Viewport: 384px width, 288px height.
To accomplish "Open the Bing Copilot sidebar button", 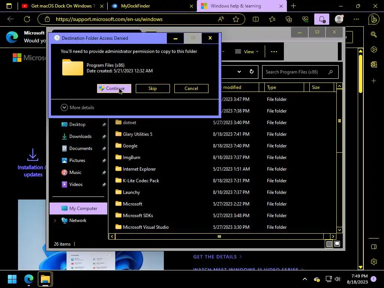I will (374, 19).
